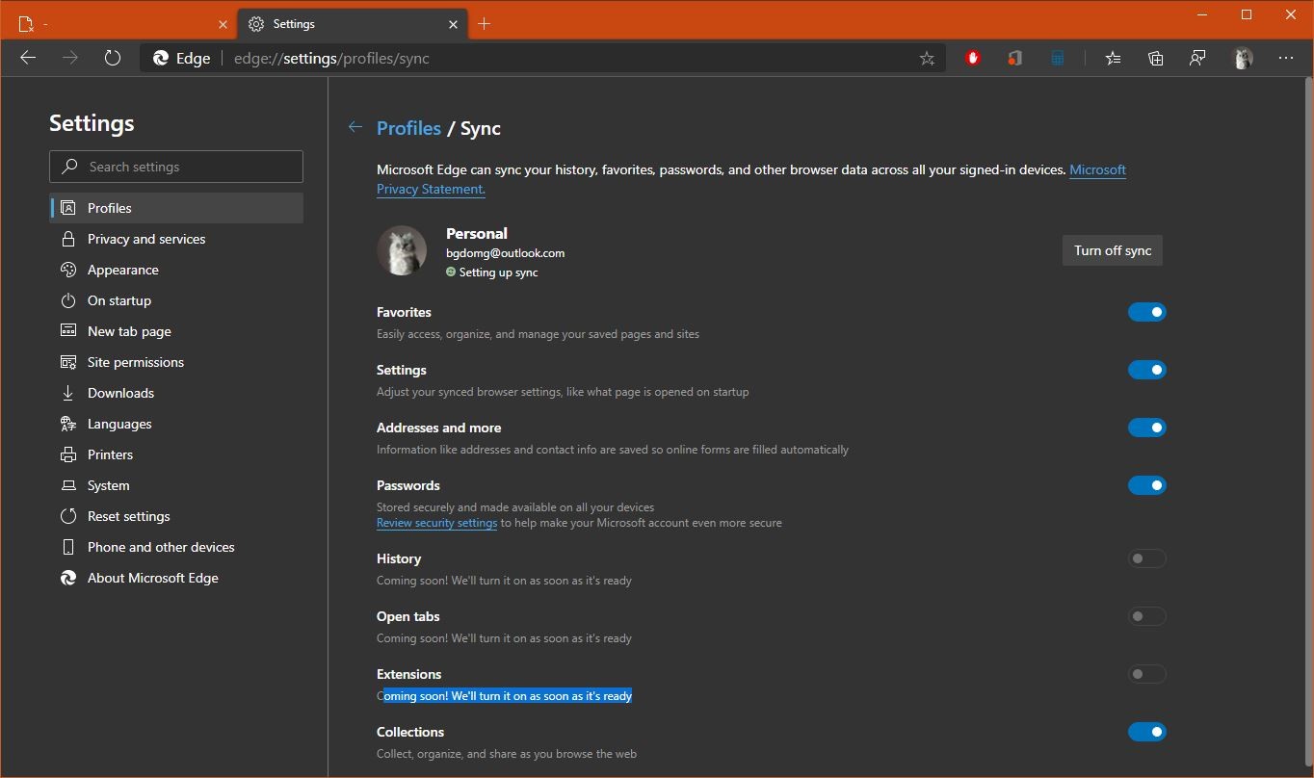Close the first untitled tab
Viewport: 1314px width, 778px height.
tap(222, 24)
